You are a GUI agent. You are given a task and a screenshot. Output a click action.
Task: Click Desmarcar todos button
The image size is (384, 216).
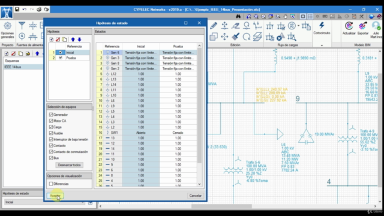point(70,165)
